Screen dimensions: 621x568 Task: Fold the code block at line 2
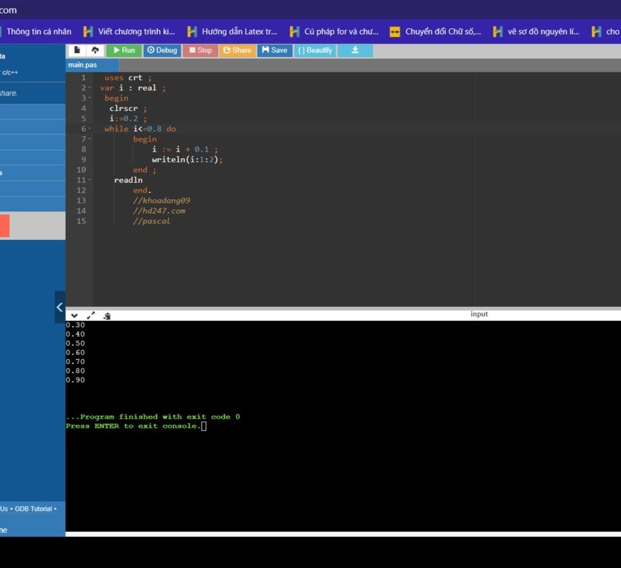[x=90, y=88]
